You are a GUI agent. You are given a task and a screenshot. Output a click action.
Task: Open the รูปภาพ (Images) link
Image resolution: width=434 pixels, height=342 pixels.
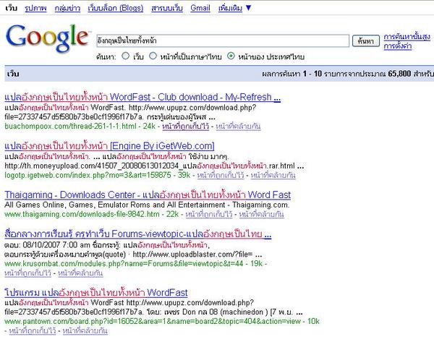(x=35, y=8)
